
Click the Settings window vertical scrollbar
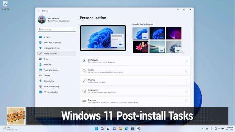coord(193,57)
